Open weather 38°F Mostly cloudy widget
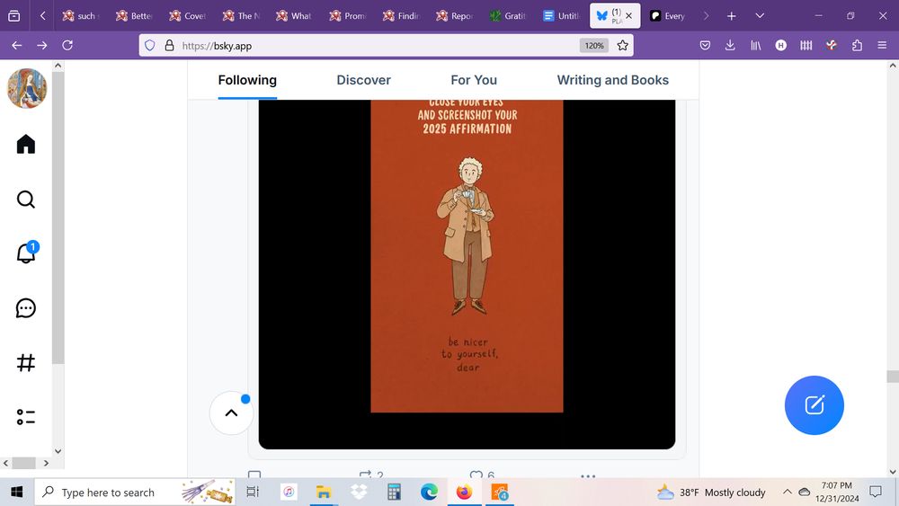The height and width of the screenshot is (506, 899). (x=711, y=492)
